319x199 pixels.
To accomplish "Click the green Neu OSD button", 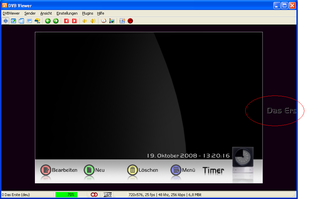I will pos(89,170).
